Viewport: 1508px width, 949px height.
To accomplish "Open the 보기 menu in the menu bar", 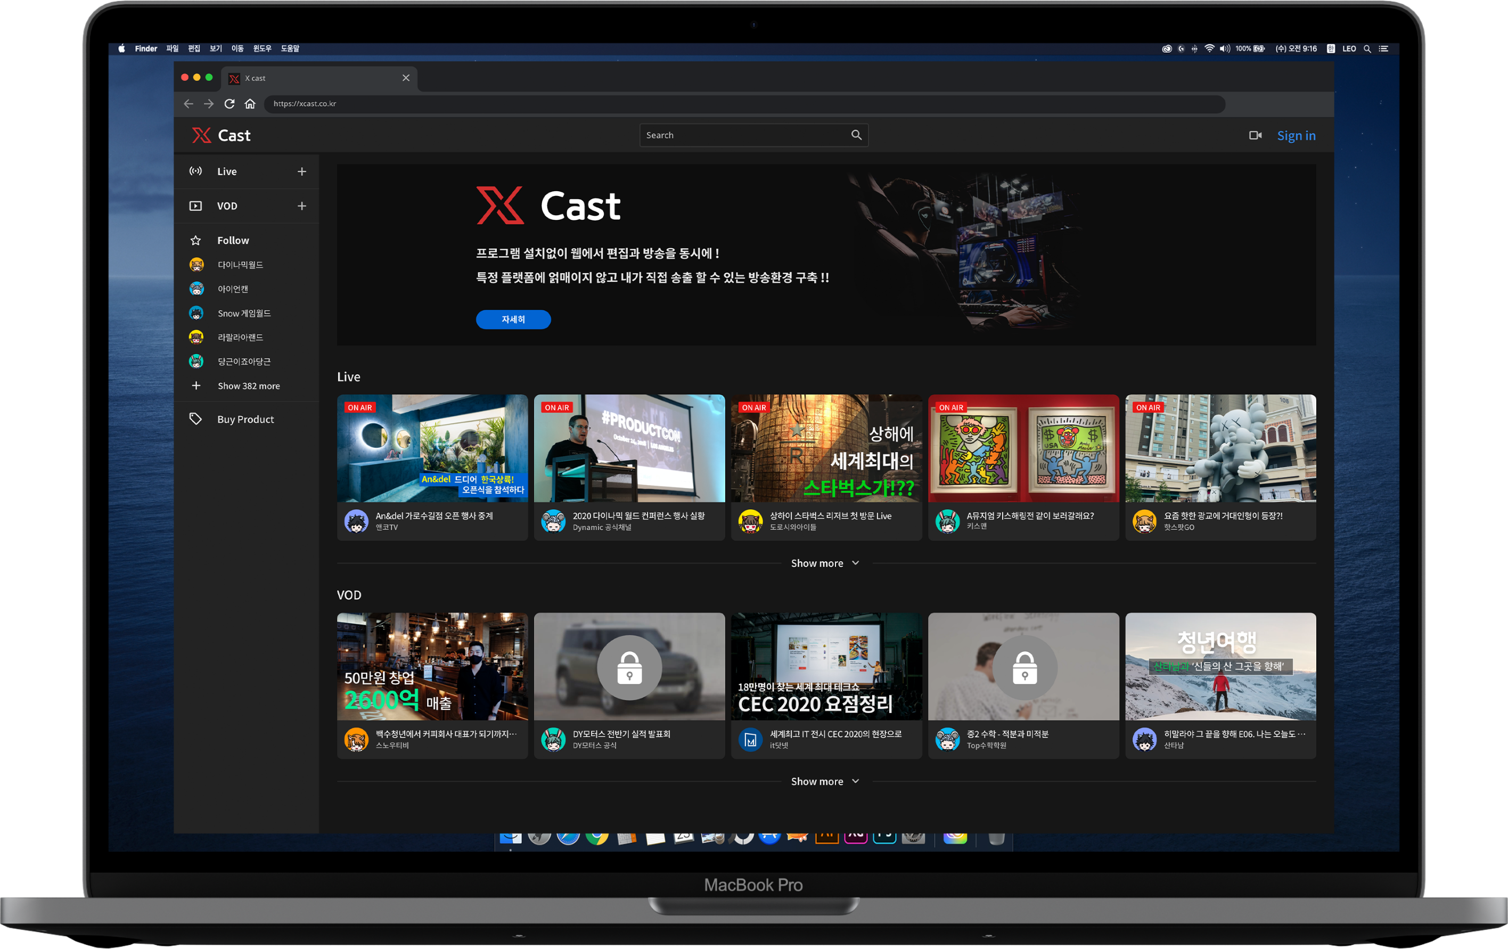I will (216, 49).
